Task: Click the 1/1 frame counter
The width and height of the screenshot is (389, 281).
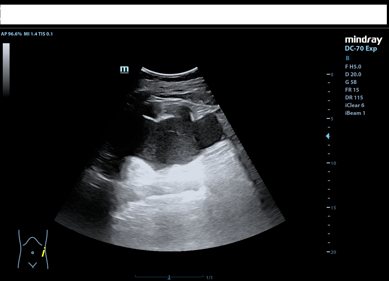Action: click(x=209, y=278)
